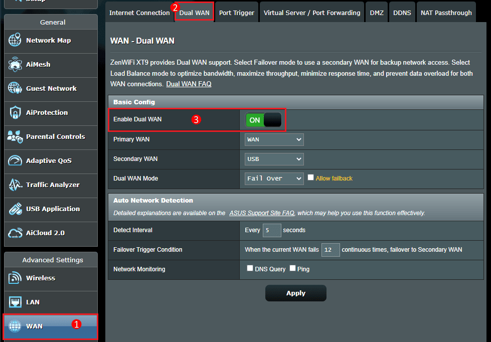
Task: Expand the Primary WAN dropdown
Action: click(x=274, y=139)
